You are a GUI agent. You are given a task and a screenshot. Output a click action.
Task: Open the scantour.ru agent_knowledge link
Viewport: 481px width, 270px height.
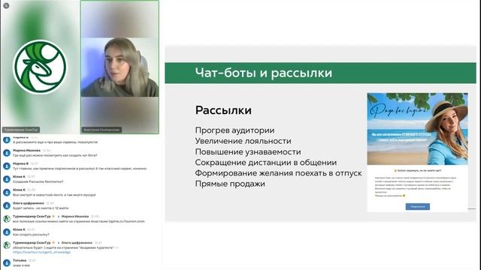coord(42,252)
